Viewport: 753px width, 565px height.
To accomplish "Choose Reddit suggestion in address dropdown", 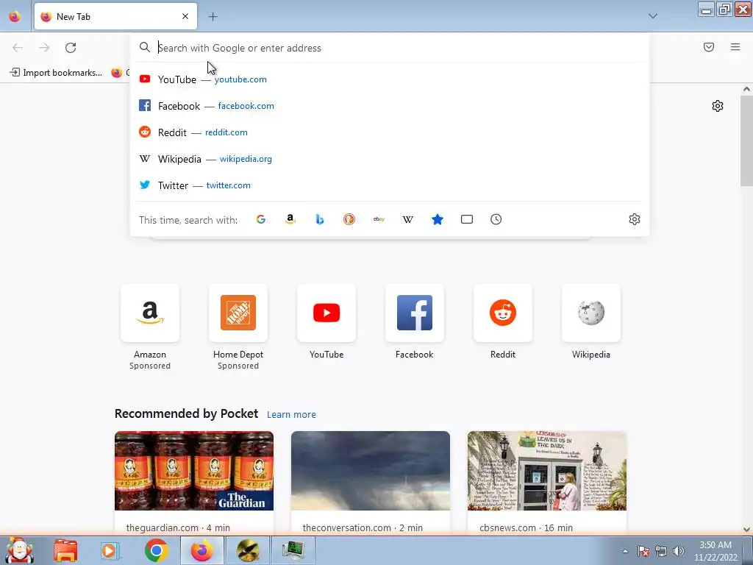I will 390,132.
